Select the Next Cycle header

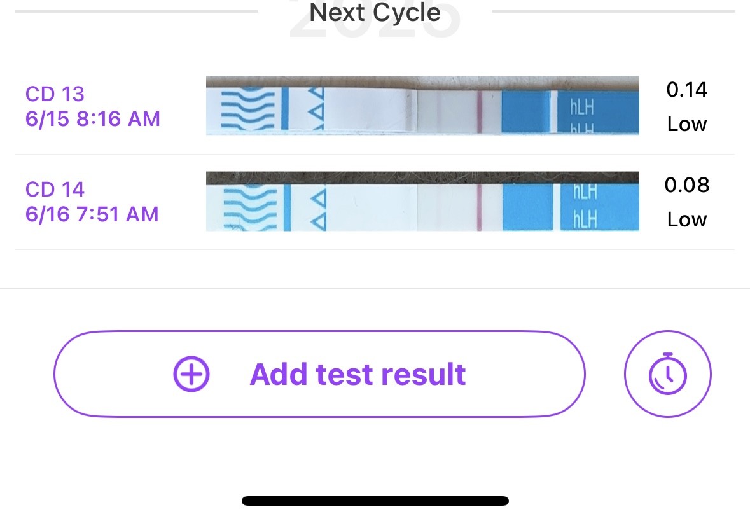(375, 13)
